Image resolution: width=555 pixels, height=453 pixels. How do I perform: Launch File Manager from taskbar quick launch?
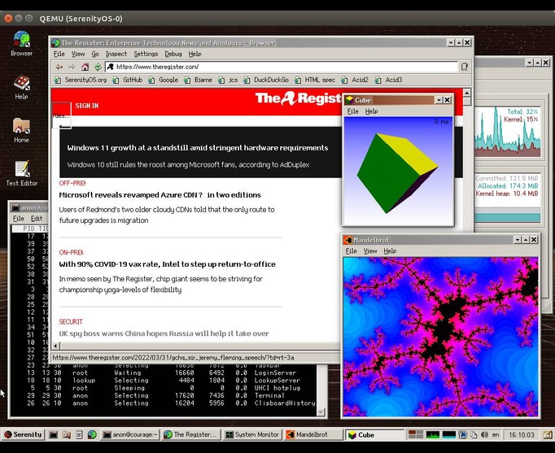[66, 435]
